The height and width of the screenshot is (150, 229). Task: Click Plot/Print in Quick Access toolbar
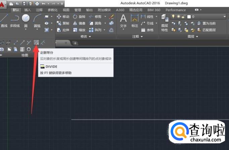click(x=37, y=4)
